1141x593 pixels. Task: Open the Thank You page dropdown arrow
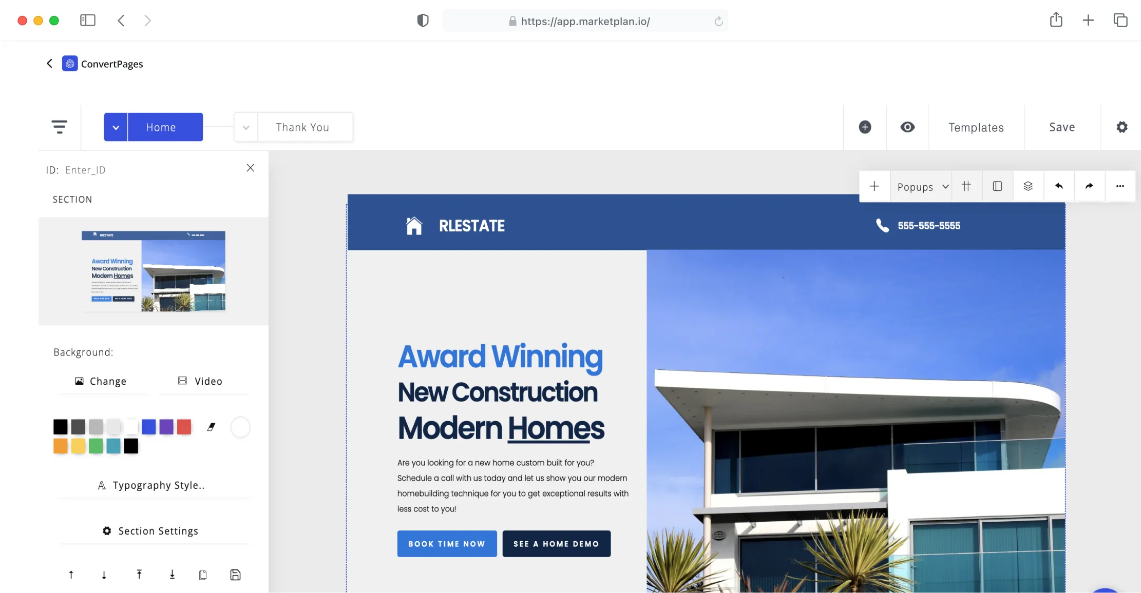pyautogui.click(x=246, y=127)
